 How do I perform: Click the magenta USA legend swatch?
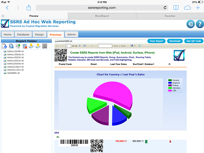(x=170, y=90)
